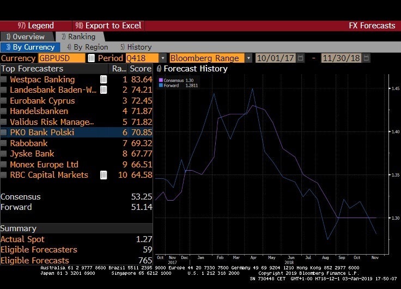Open the History sub-tab
The width and height of the screenshot is (401, 289).
pos(136,47)
